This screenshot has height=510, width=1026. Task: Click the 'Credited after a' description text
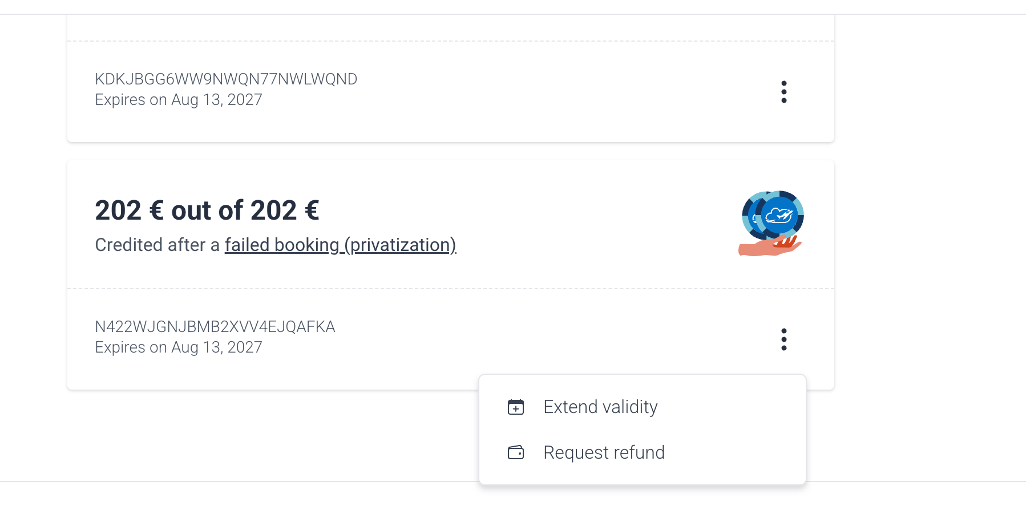click(157, 245)
